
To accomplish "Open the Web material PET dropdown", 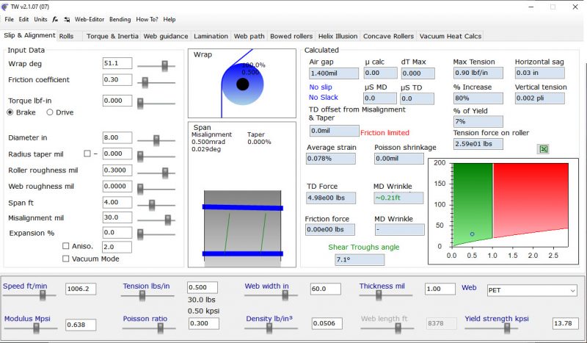I will point(532,291).
